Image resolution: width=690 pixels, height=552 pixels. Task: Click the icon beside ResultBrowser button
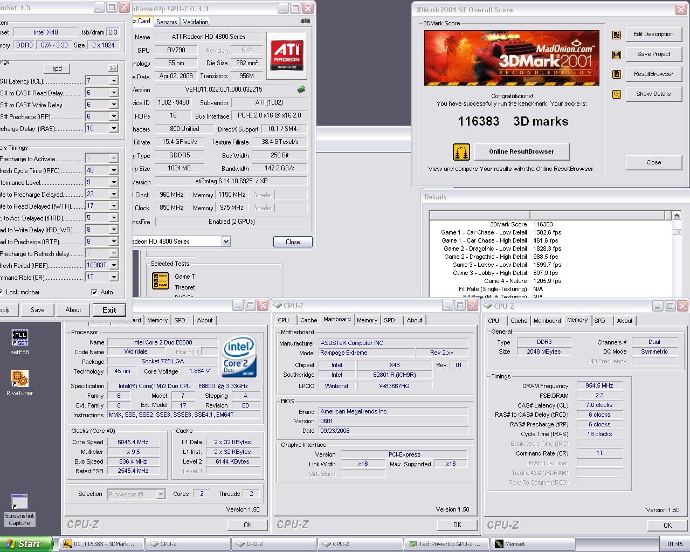pos(617,74)
